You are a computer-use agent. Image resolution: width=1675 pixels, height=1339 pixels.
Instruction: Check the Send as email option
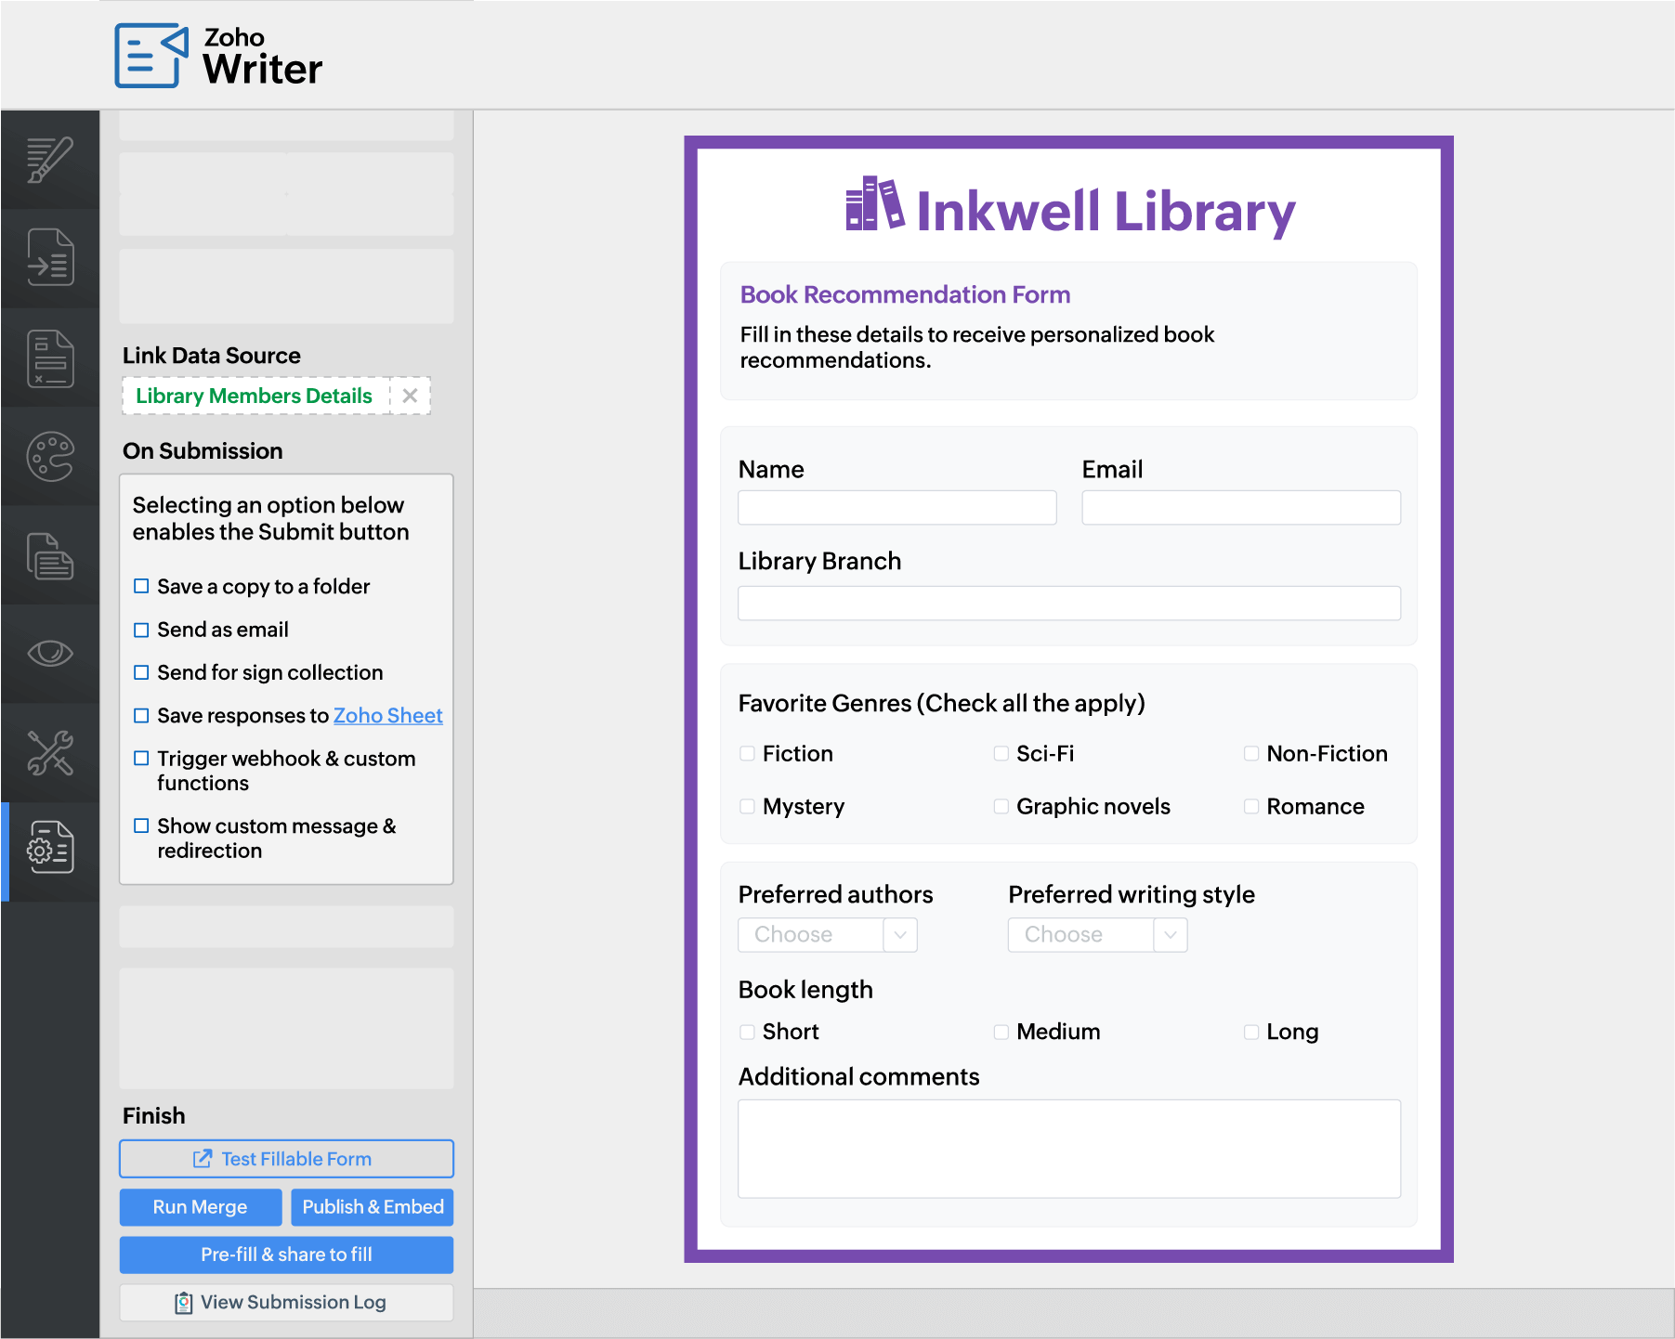pos(141,630)
